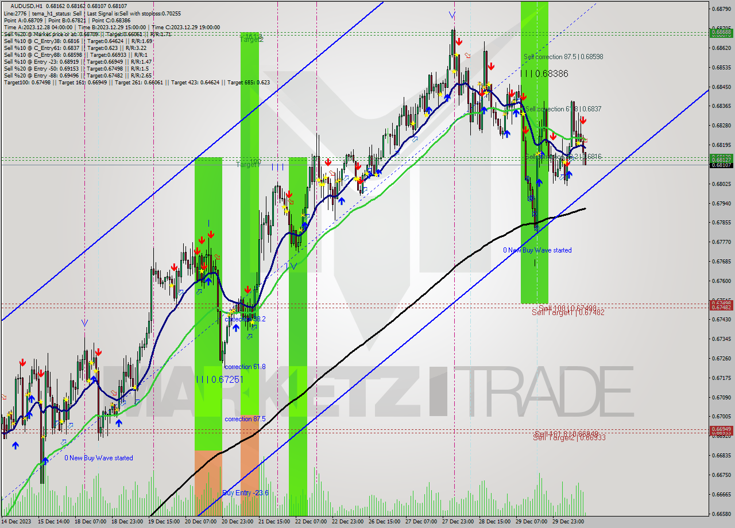Image resolution: width=735 pixels, height=528 pixels.
Task: Click the blue 'correction 87.5' label
Action: (245, 419)
